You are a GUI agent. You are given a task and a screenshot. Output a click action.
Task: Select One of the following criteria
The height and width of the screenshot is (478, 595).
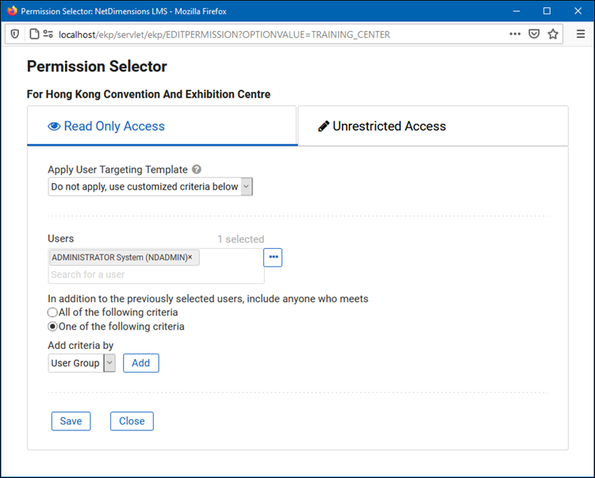coord(53,327)
